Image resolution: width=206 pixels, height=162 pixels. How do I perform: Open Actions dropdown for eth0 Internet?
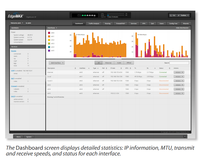[179, 72]
